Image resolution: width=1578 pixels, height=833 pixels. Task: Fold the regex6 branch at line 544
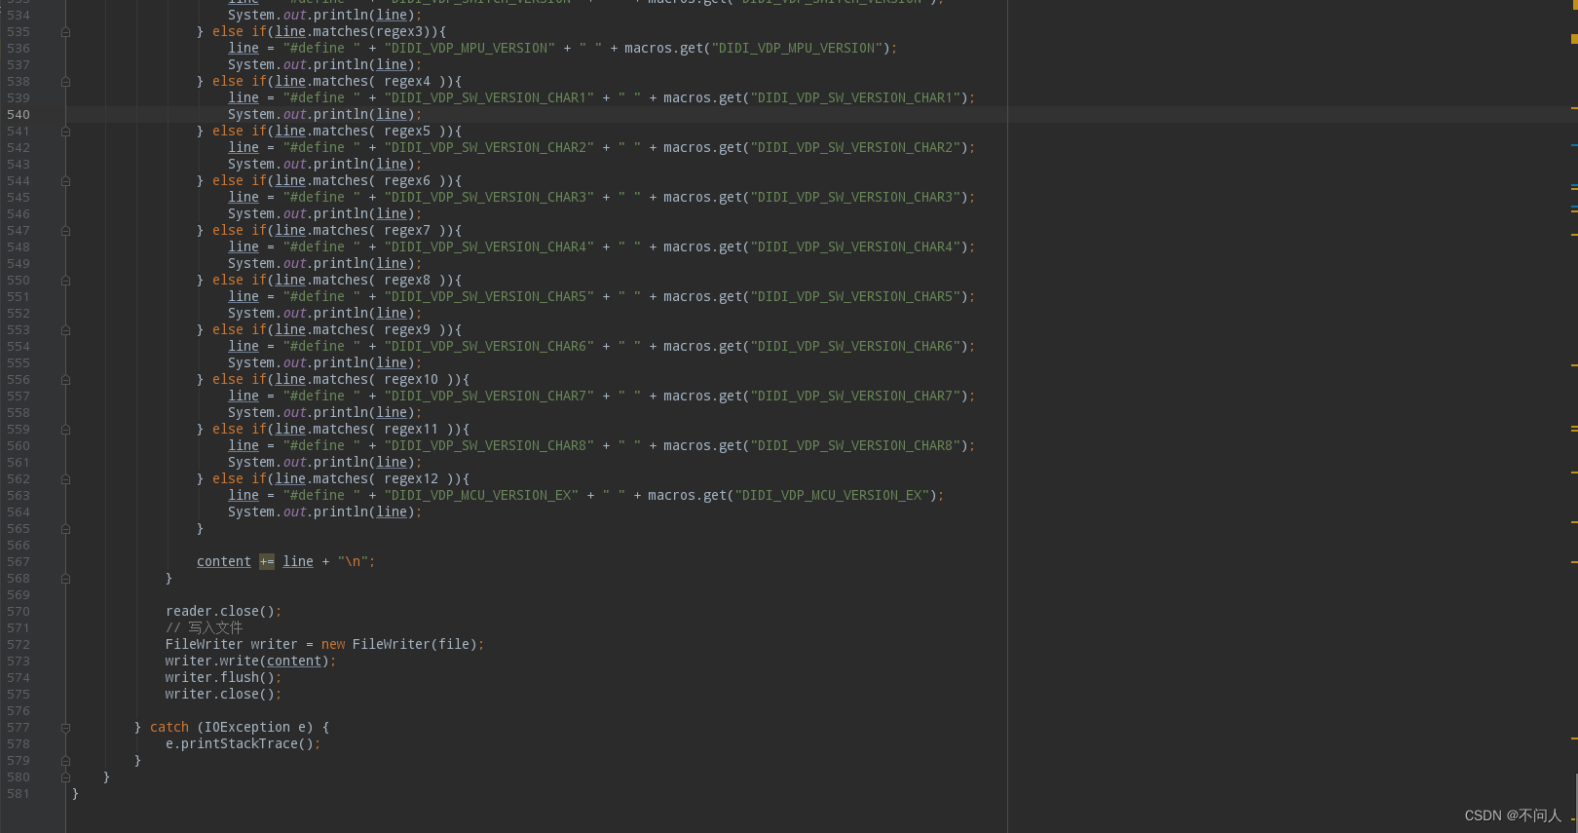[65, 181]
